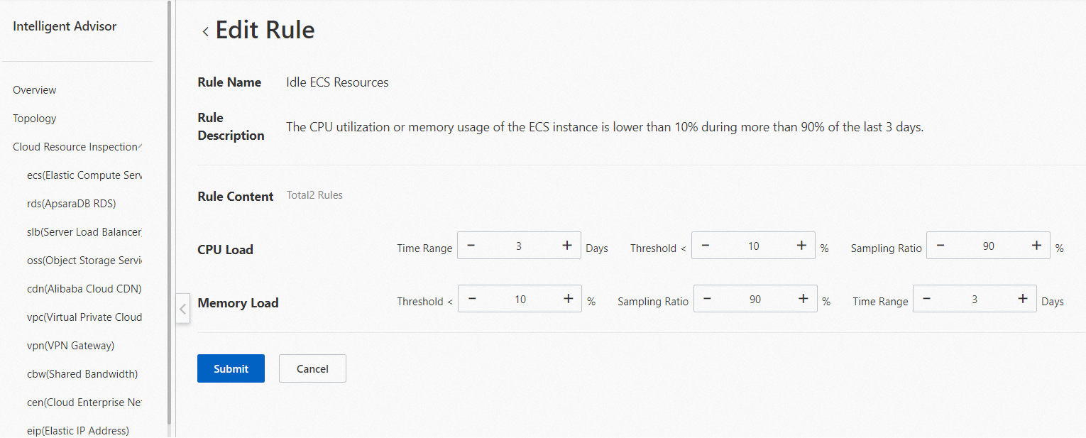Submit the edited rule
The image size is (1086, 438).
click(x=231, y=368)
